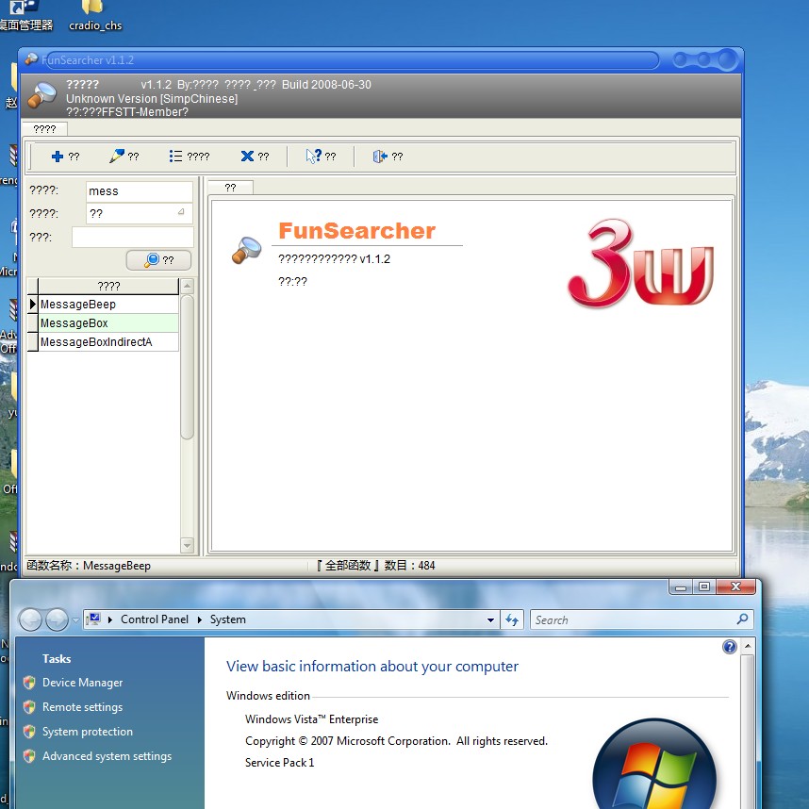
Task: Click the FunSearcher magnifier logo in header
Action: (42, 95)
